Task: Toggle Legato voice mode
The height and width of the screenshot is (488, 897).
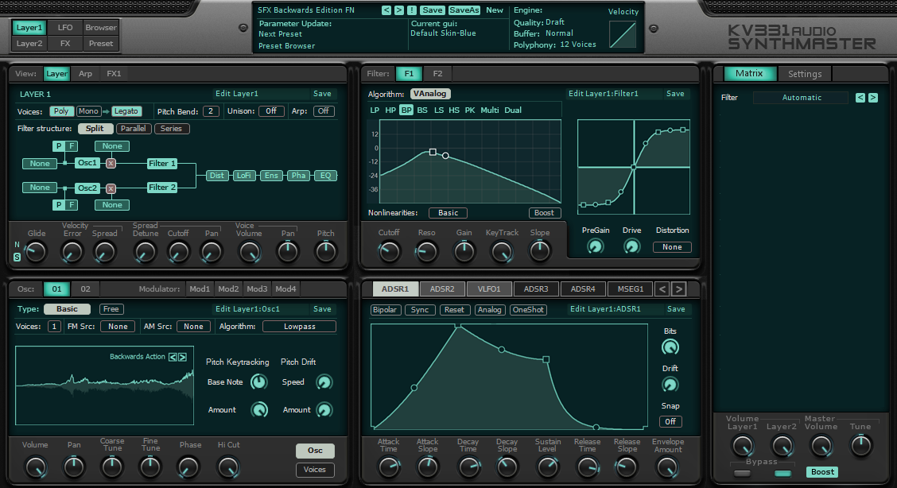Action: [126, 111]
